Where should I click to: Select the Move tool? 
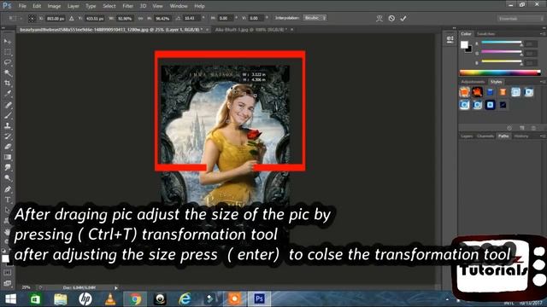click(8, 42)
